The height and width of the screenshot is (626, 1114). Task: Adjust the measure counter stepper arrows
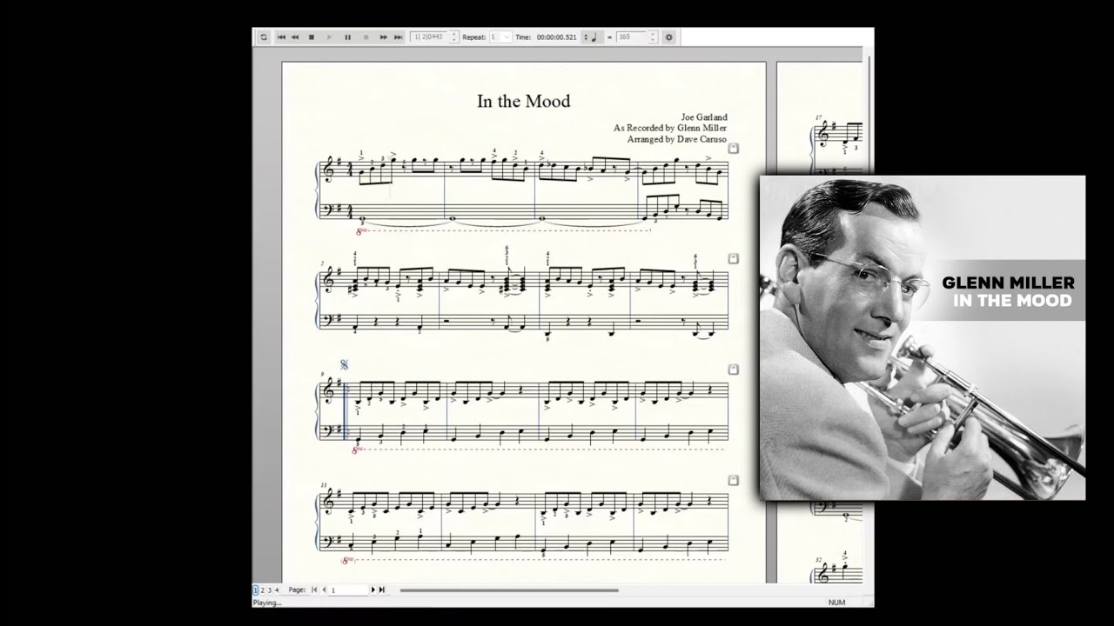tap(454, 37)
